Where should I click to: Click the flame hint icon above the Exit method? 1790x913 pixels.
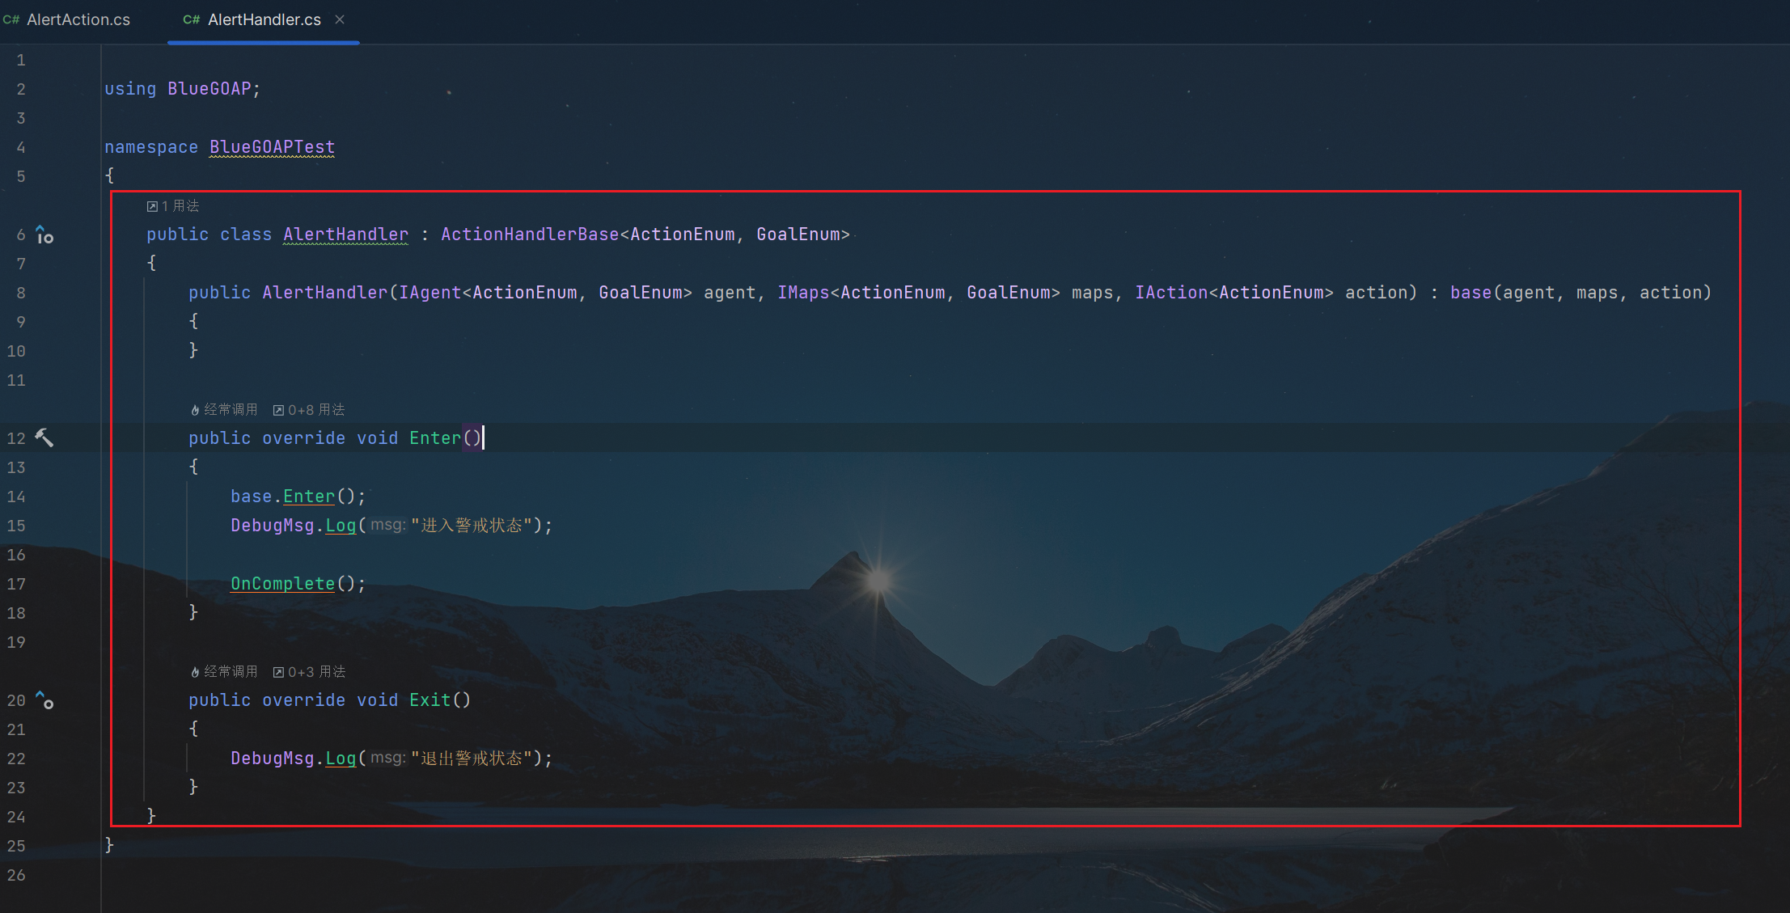(x=195, y=672)
